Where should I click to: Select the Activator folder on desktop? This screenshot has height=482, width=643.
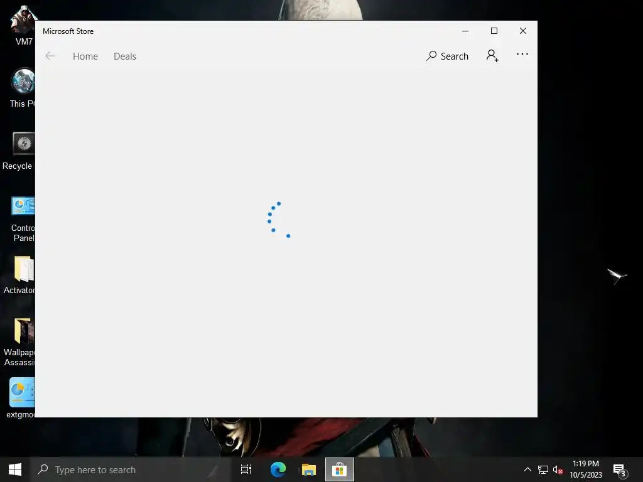[x=19, y=275]
